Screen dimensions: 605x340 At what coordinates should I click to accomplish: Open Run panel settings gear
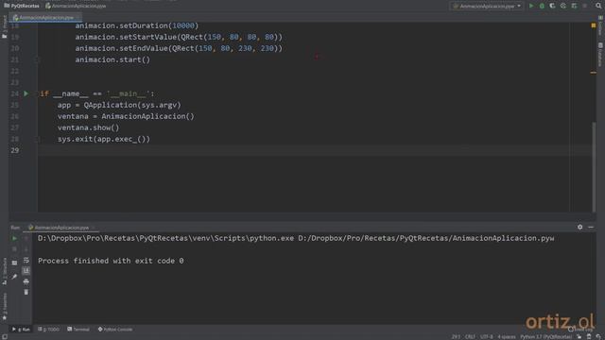[579, 227]
